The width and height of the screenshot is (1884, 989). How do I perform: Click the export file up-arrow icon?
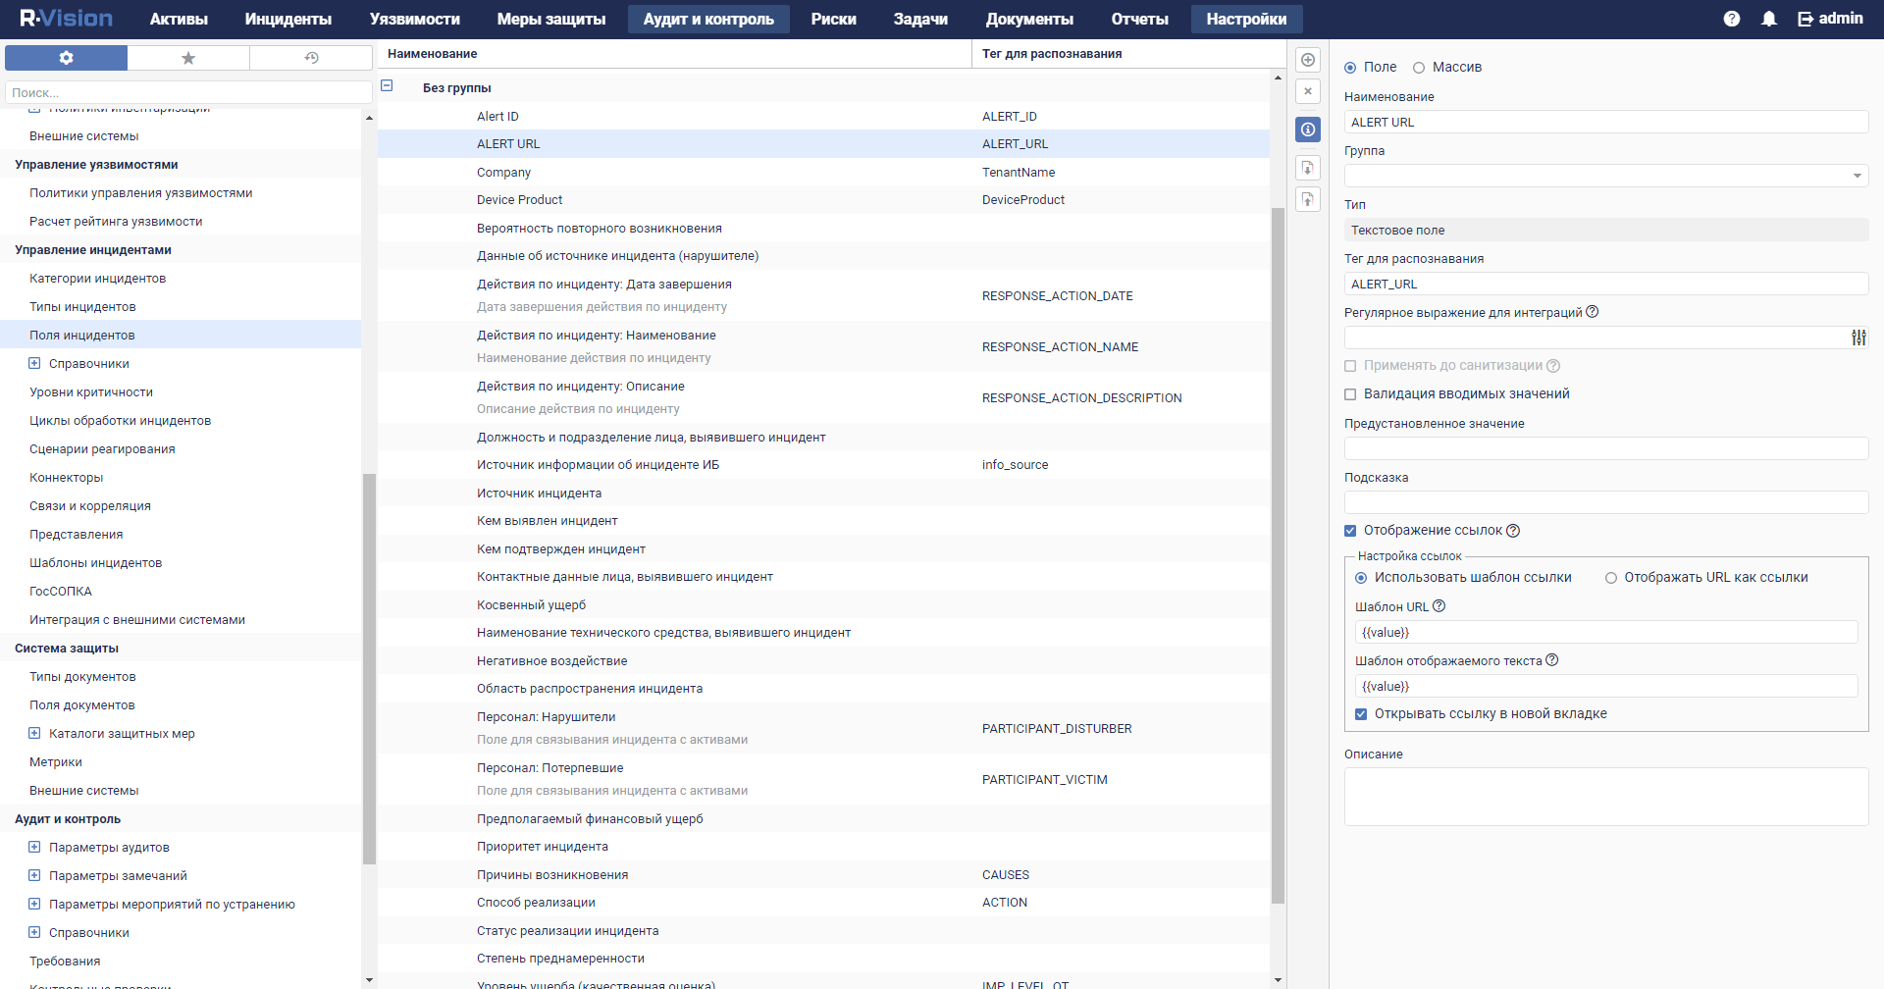tap(1307, 200)
